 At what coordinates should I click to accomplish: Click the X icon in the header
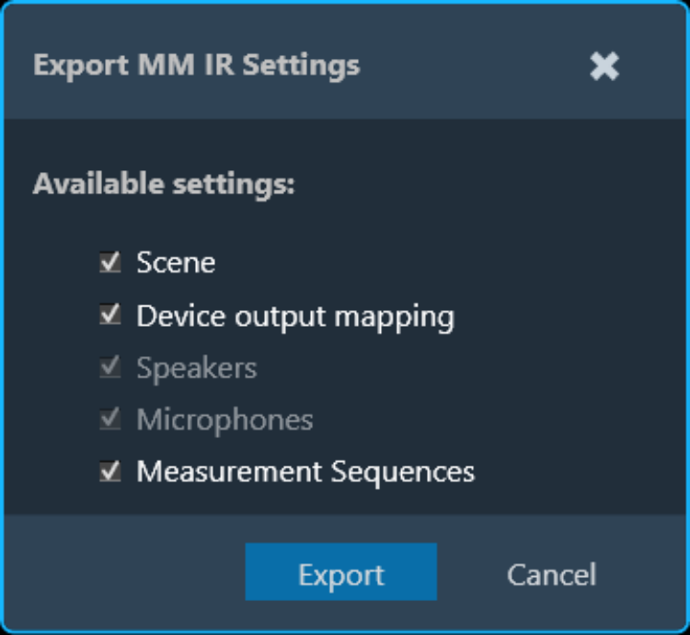pyautogui.click(x=604, y=66)
